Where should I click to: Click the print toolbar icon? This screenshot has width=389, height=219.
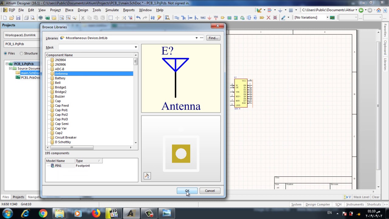[x=26, y=18]
